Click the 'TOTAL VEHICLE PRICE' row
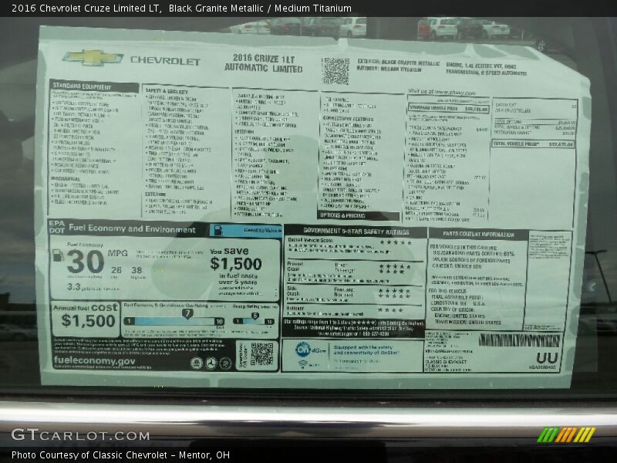 (533, 144)
